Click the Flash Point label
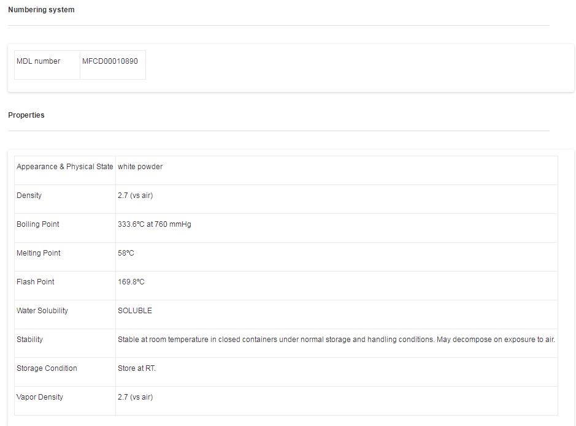 tap(36, 282)
